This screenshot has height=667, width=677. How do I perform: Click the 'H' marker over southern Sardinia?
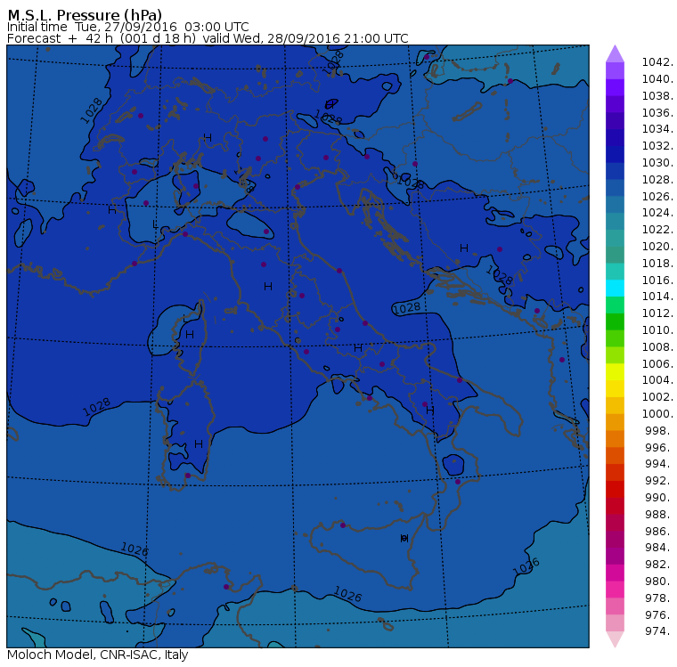tap(198, 443)
